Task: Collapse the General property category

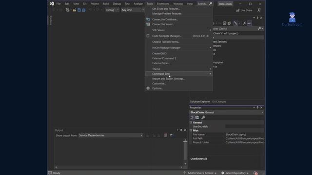Action: click(x=191, y=122)
